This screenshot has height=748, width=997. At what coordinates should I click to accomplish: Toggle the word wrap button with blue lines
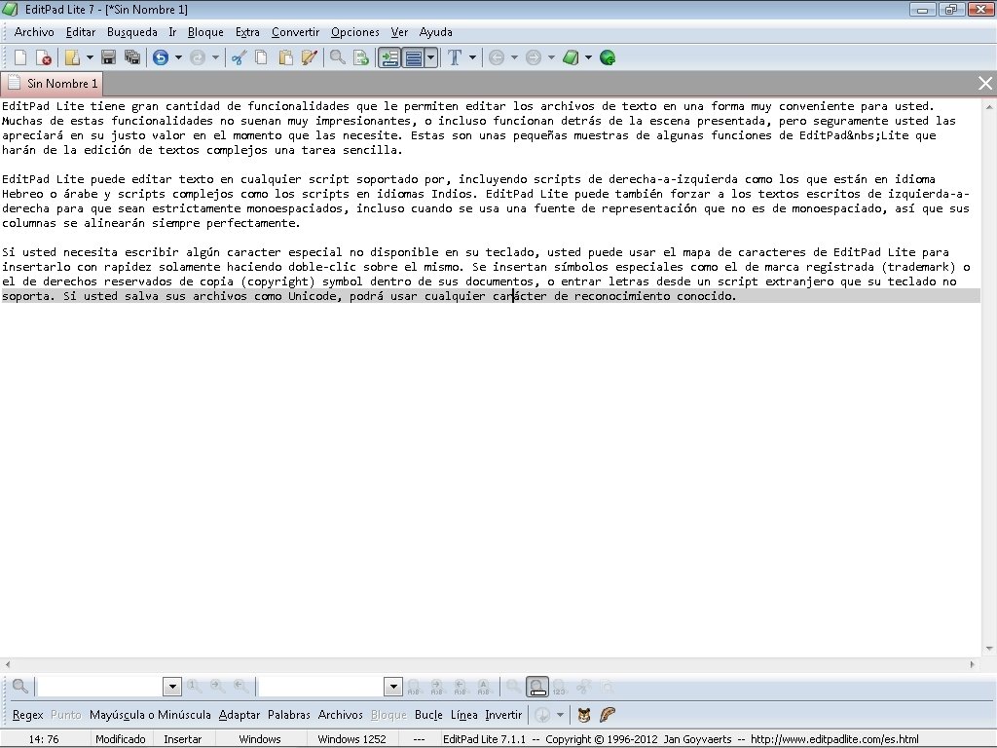[413, 57]
